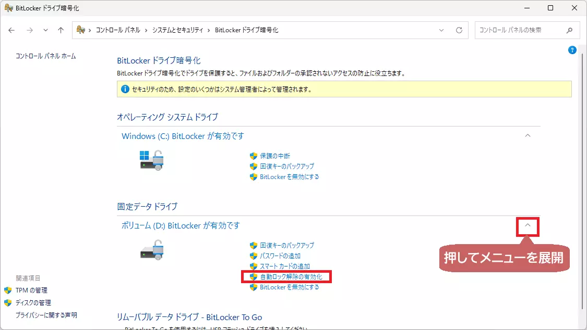This screenshot has width=587, height=330.
Task: Collapse the Windows (C:) drive section
Action: pyautogui.click(x=528, y=135)
